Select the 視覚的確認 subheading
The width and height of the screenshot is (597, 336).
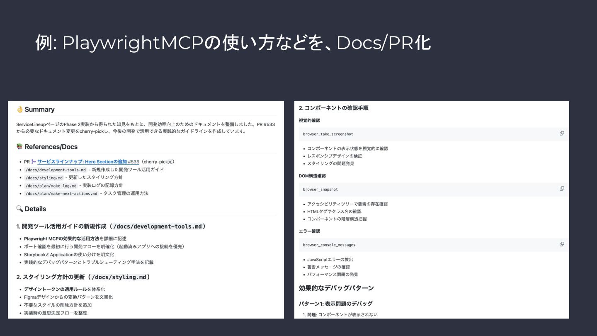click(309, 120)
